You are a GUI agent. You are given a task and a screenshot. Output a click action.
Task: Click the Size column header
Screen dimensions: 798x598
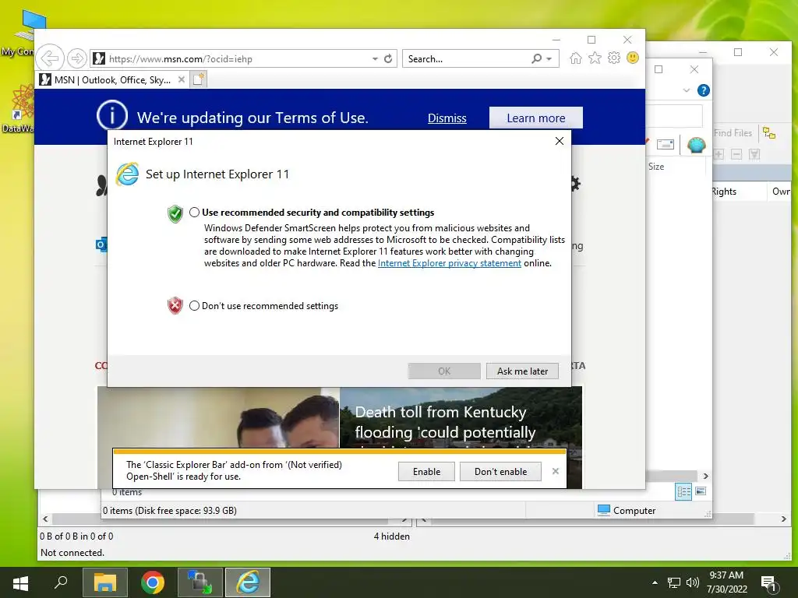pyautogui.click(x=656, y=167)
